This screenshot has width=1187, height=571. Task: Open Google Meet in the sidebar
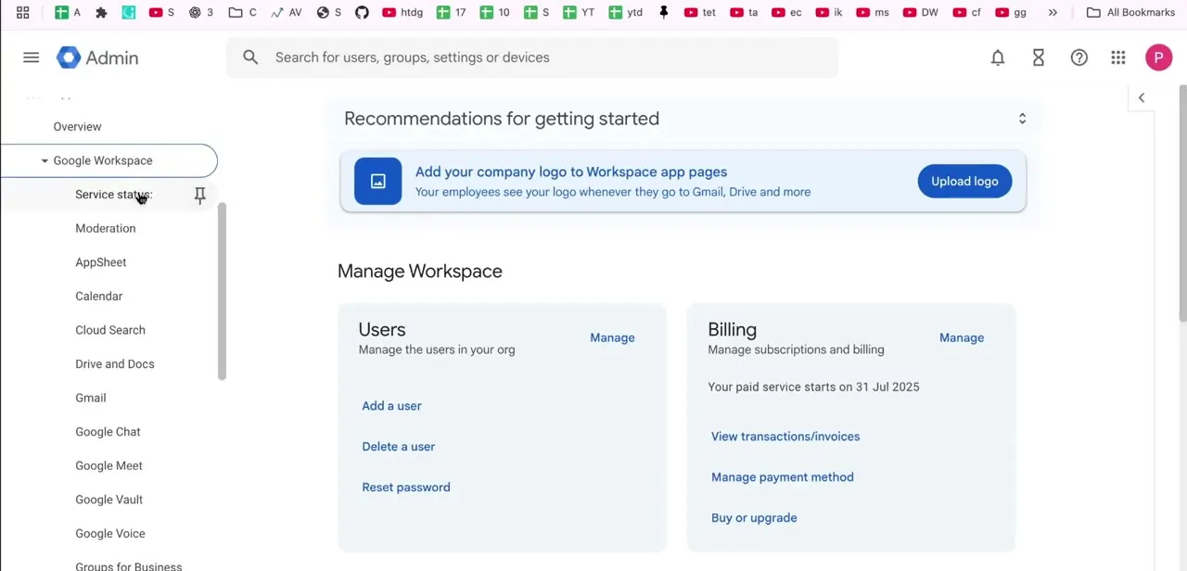108,465
